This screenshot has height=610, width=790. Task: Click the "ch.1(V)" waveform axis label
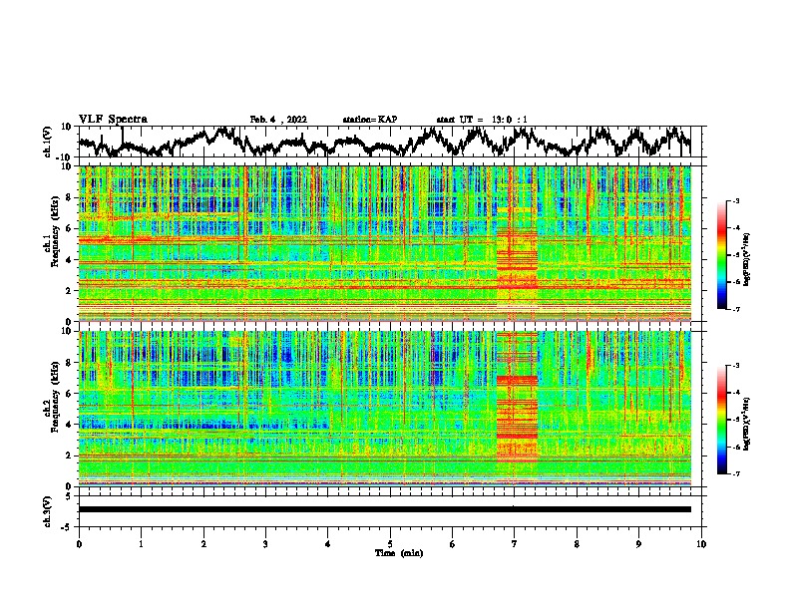[x=47, y=142]
